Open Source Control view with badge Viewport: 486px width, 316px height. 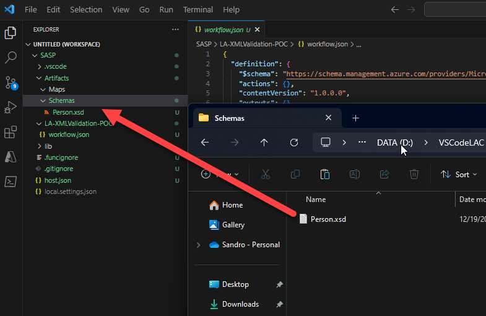click(11, 82)
